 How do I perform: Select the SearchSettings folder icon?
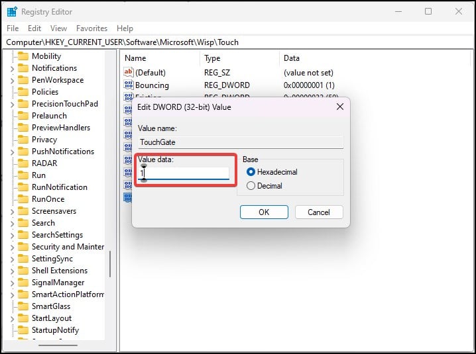23,235
